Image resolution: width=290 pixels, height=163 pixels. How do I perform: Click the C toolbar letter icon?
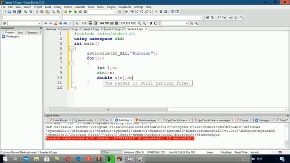tap(156, 23)
